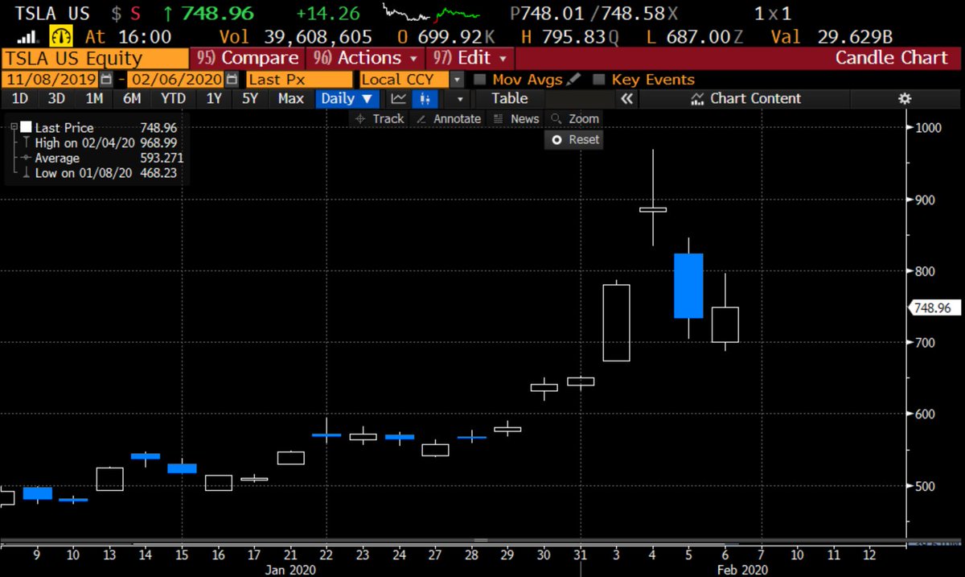Click the Feb 6 white candle
The height and width of the screenshot is (577, 965).
[725, 324]
